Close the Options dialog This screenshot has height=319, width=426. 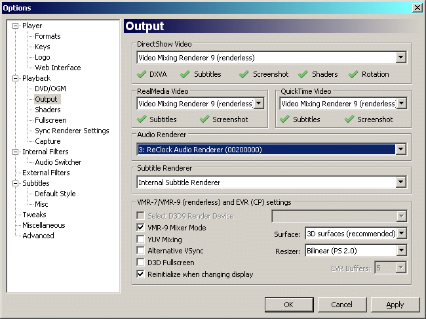point(417,8)
